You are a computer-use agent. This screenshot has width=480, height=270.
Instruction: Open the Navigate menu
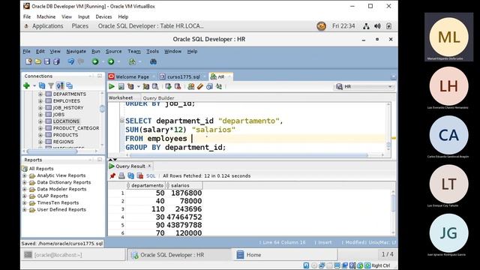point(76,52)
